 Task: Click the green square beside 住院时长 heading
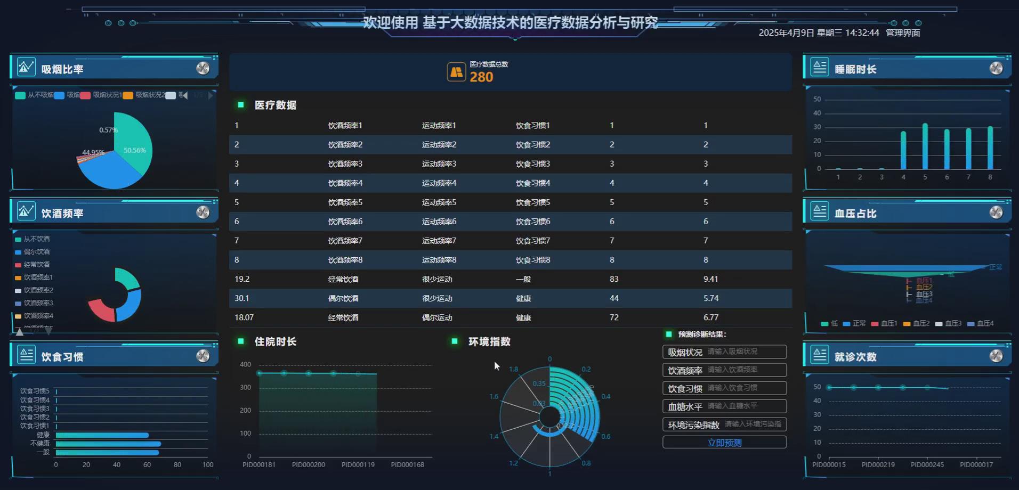241,341
